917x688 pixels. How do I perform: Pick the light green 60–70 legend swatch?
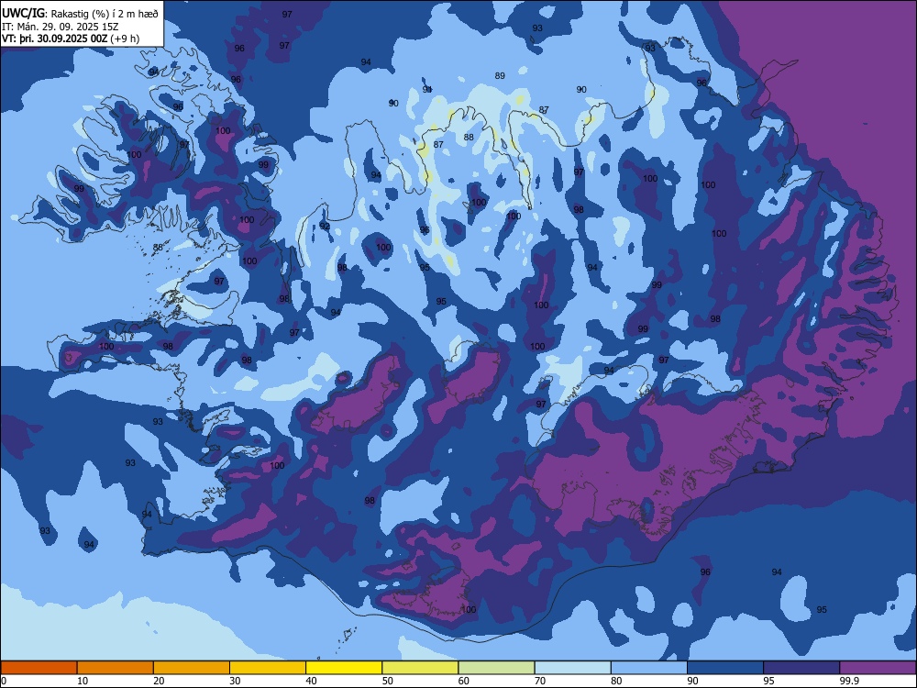(496, 668)
